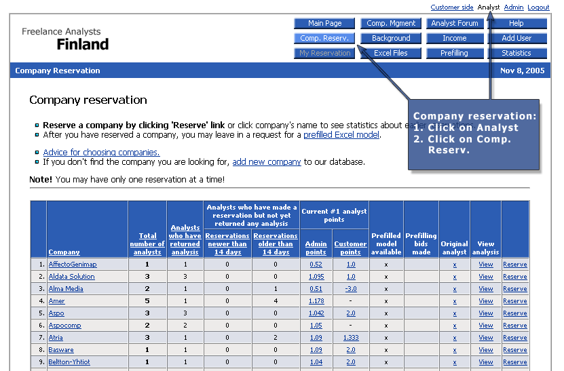Screen dimensions: 564x371
Task: Open the Analyst Forum
Action: (455, 23)
